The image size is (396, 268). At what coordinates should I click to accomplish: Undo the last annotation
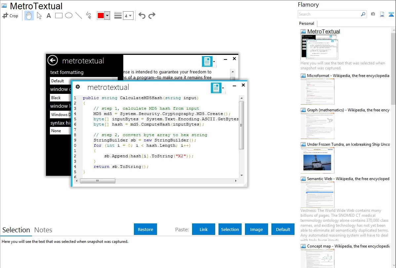coord(142,16)
